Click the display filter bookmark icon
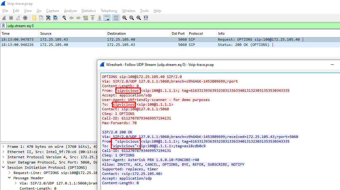 coord(3,26)
